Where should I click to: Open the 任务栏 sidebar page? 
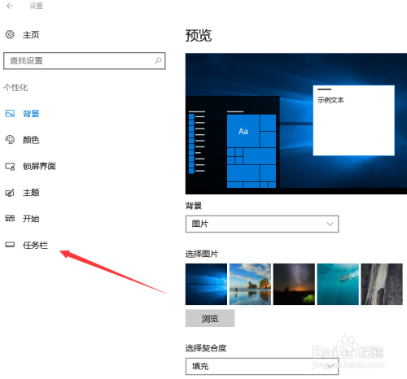(35, 245)
